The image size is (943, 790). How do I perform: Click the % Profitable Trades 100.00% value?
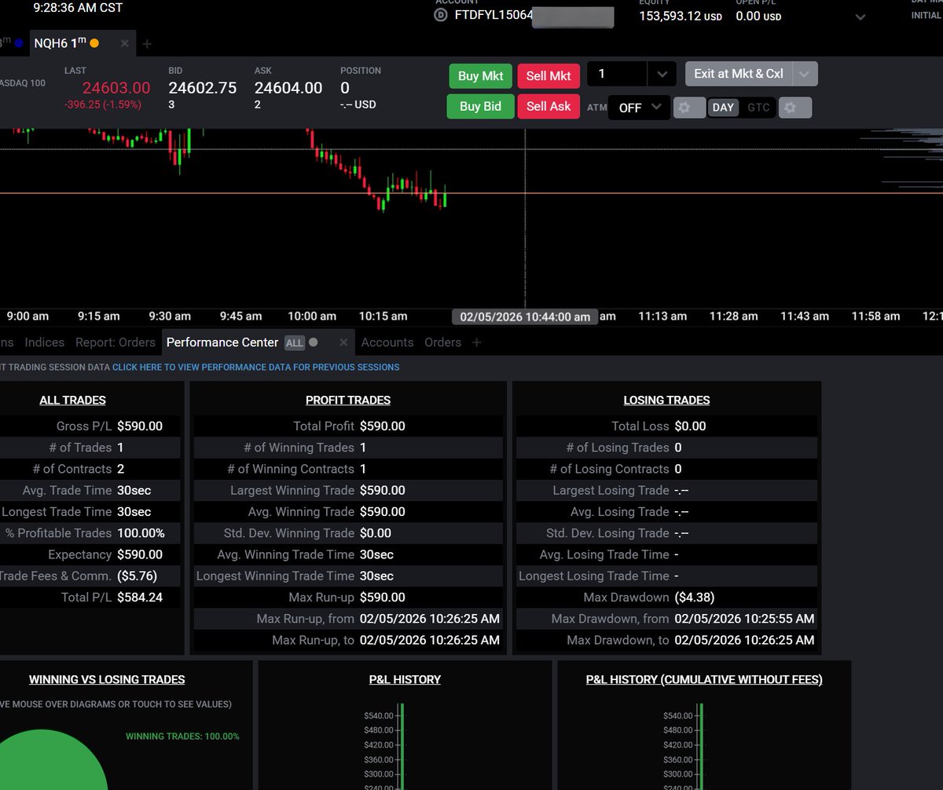coord(141,533)
